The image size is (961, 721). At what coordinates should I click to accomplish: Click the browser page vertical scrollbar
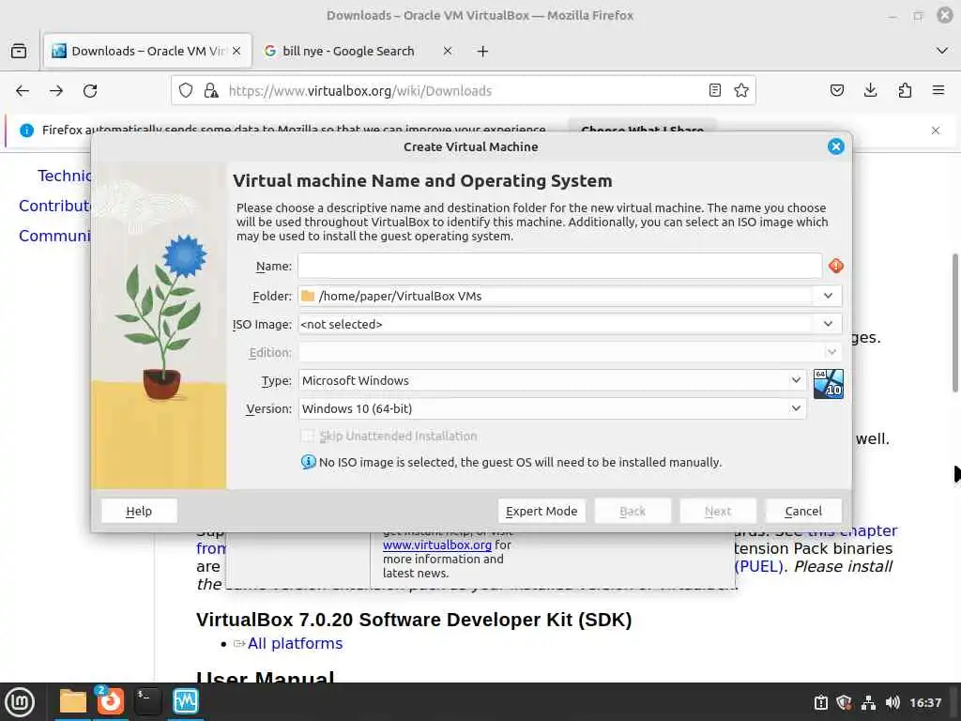tap(954, 323)
